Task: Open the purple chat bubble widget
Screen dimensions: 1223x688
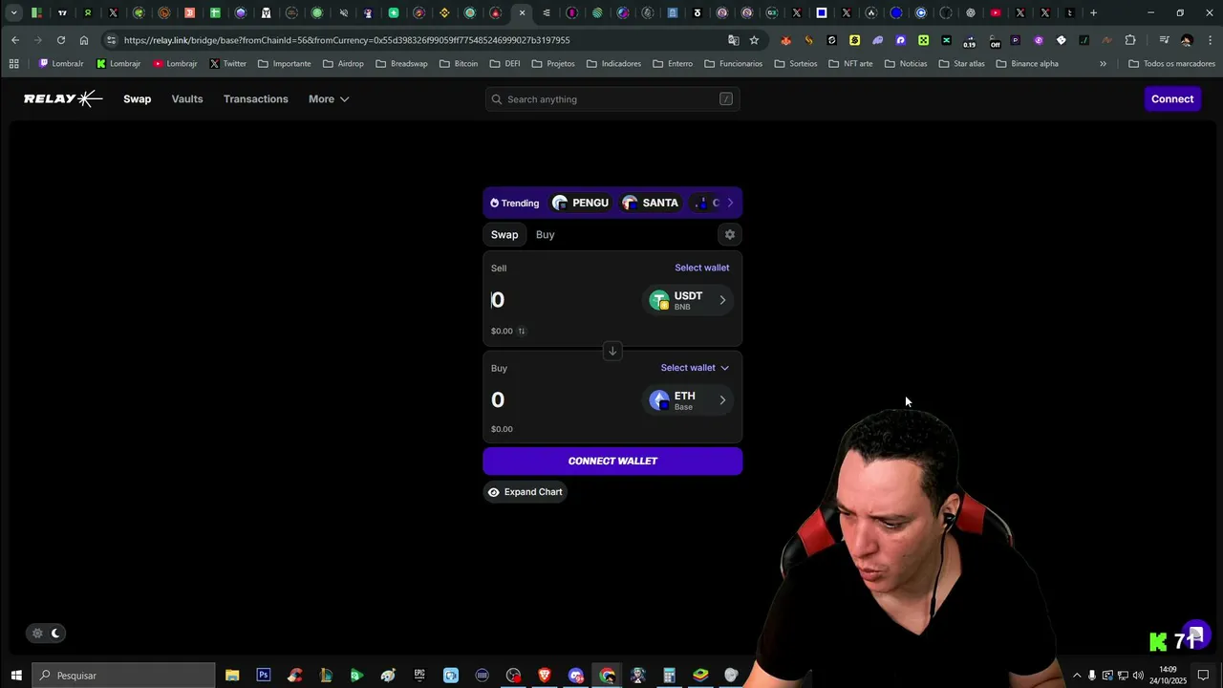Action: pyautogui.click(x=1196, y=634)
